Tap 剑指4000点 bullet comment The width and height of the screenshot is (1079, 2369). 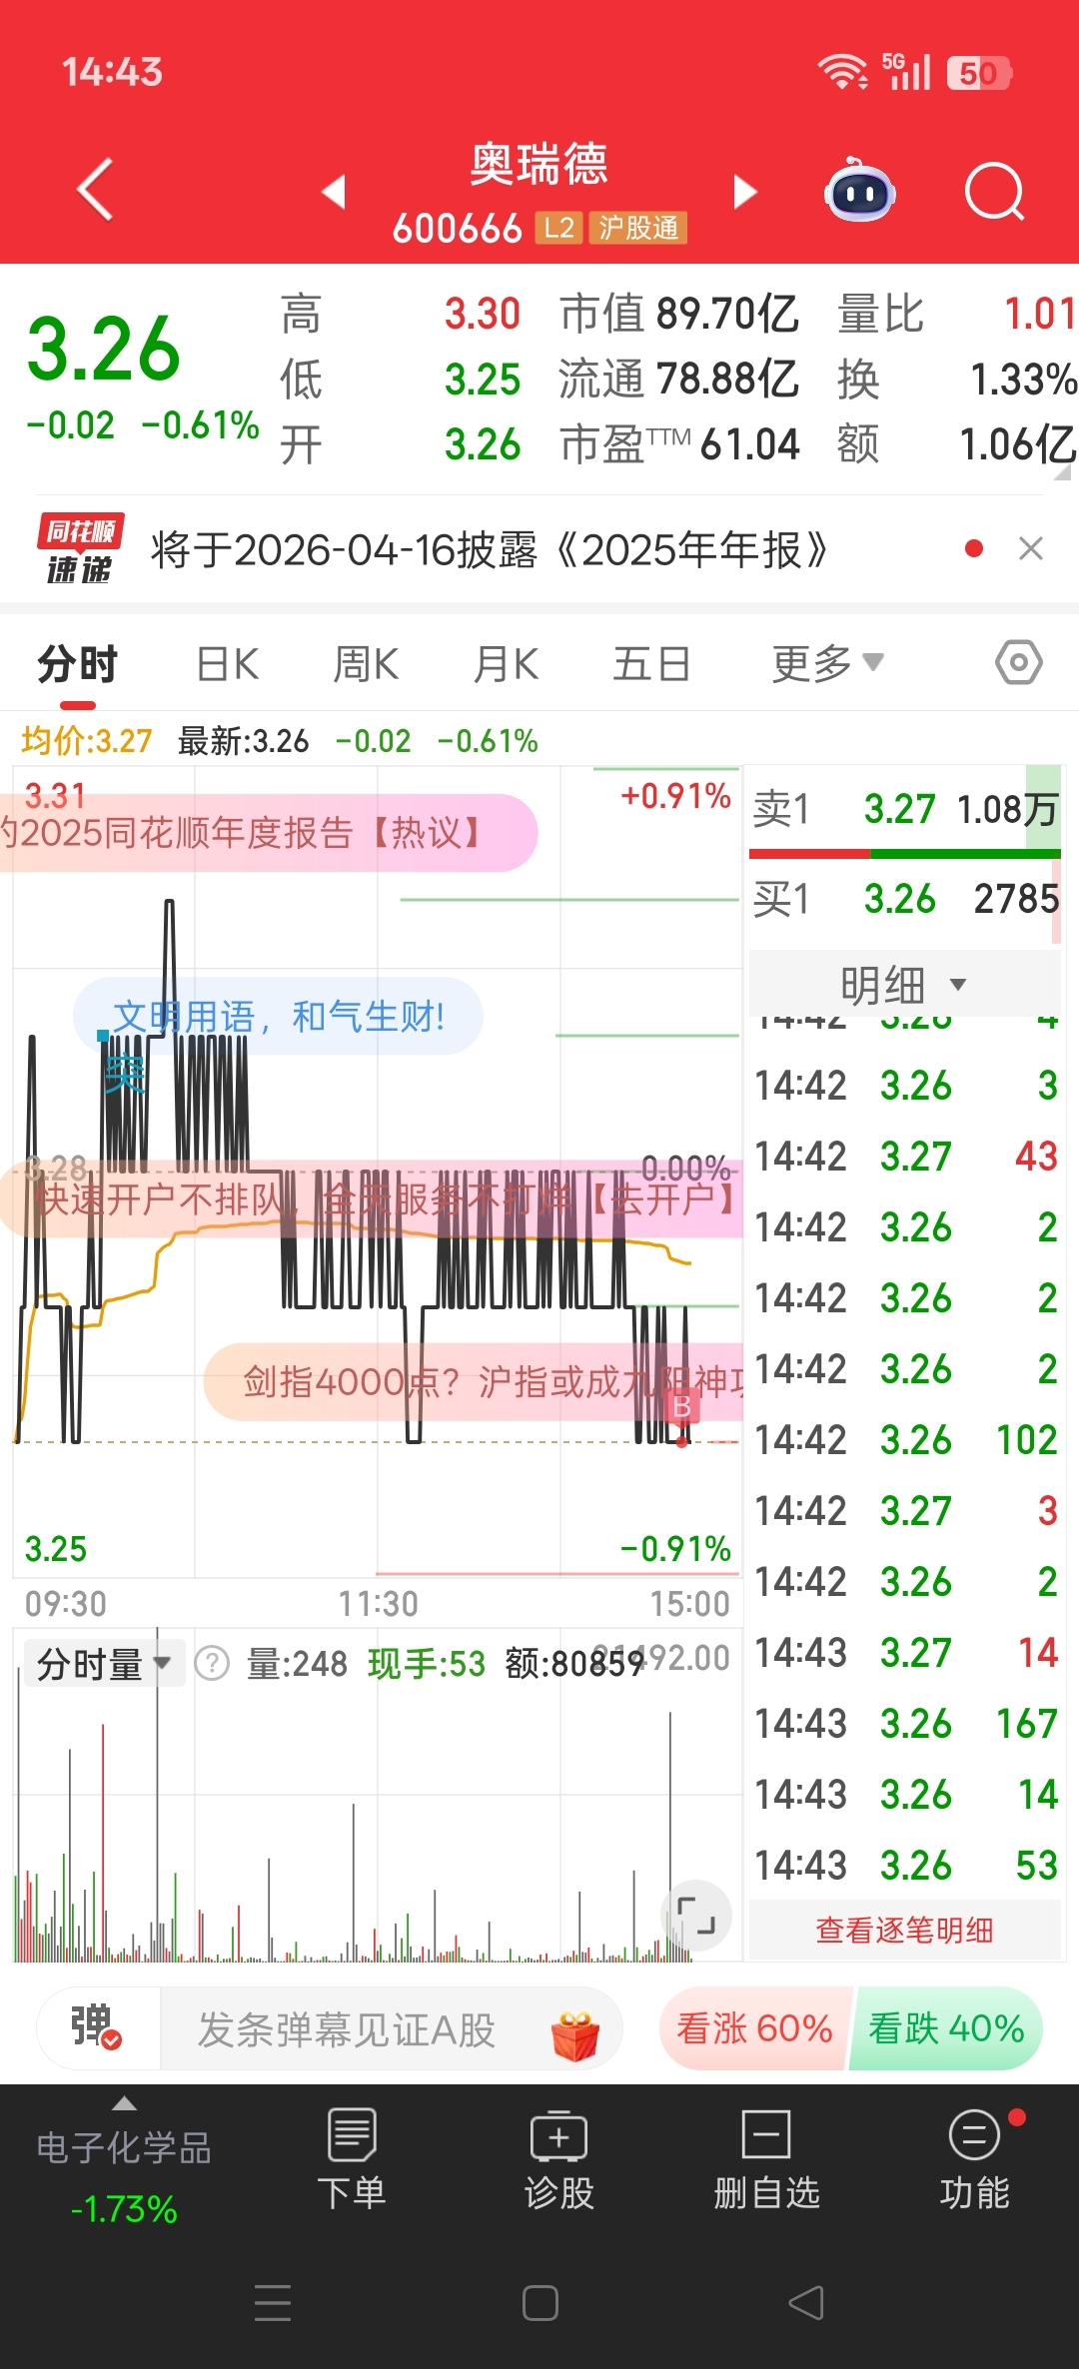tap(475, 1382)
